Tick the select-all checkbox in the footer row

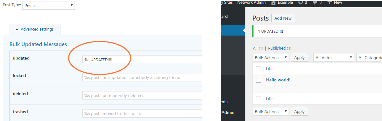click(259, 99)
